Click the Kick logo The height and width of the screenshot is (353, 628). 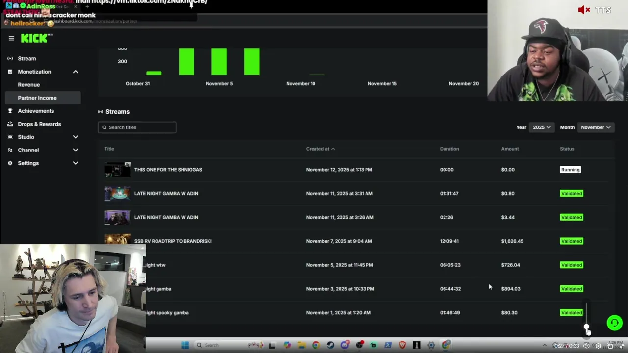(x=36, y=38)
